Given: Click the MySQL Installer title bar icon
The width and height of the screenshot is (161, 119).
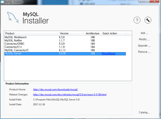Looking at the screenshot, I should [x=2, y=2].
